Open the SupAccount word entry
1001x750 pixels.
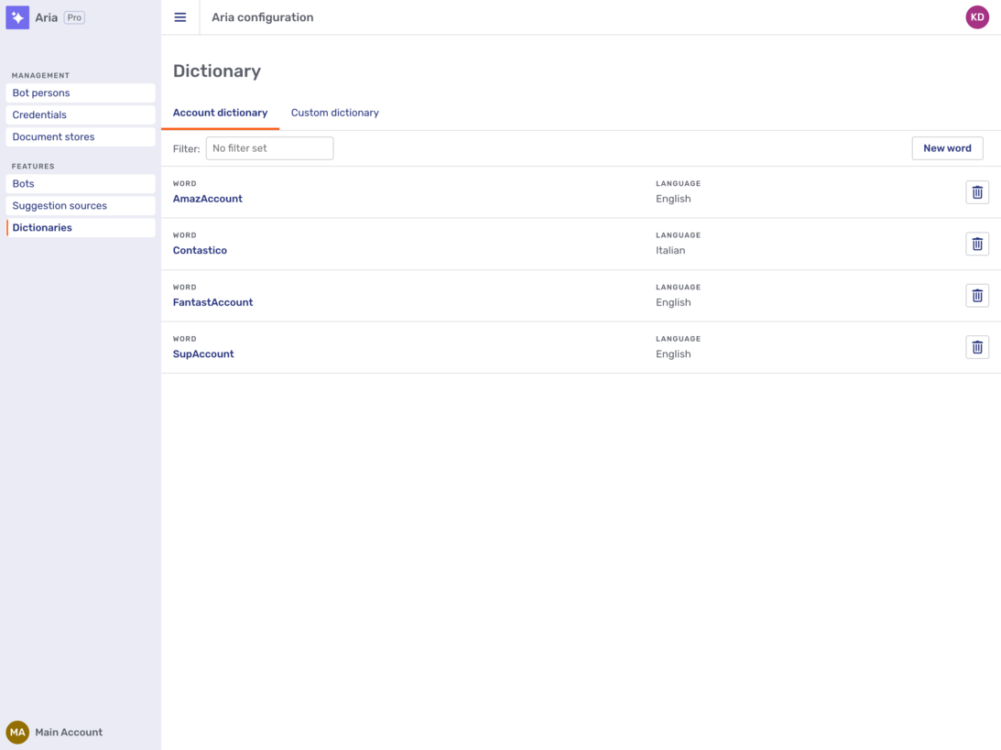[203, 353]
